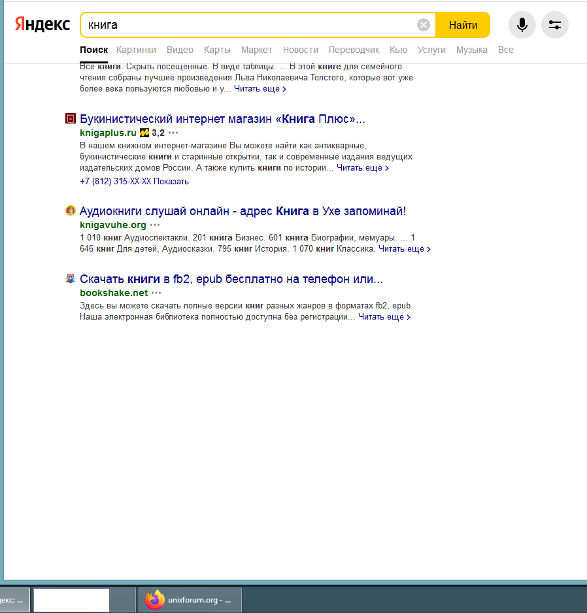The width and height of the screenshot is (587, 613).
Task: Expand 'Читать ещё' for the Tolstoy snippet
Action: coord(260,89)
